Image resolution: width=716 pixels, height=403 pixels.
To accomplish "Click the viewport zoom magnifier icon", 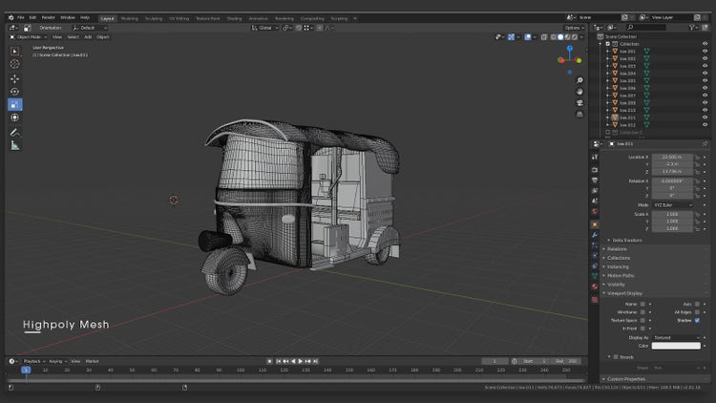I will pyautogui.click(x=579, y=80).
